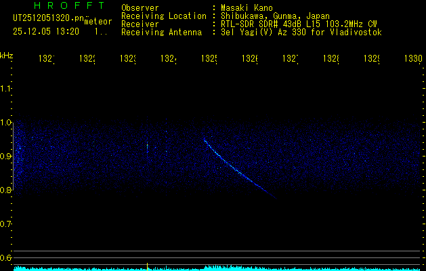Click the 'Receiver' field label
Image resolution: width=426 pixels, height=271 pixels.
pyautogui.click(x=140, y=24)
